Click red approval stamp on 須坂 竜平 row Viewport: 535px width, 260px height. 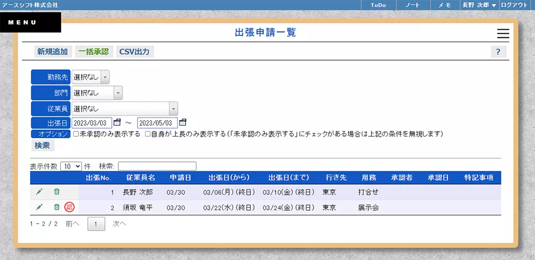coord(70,207)
